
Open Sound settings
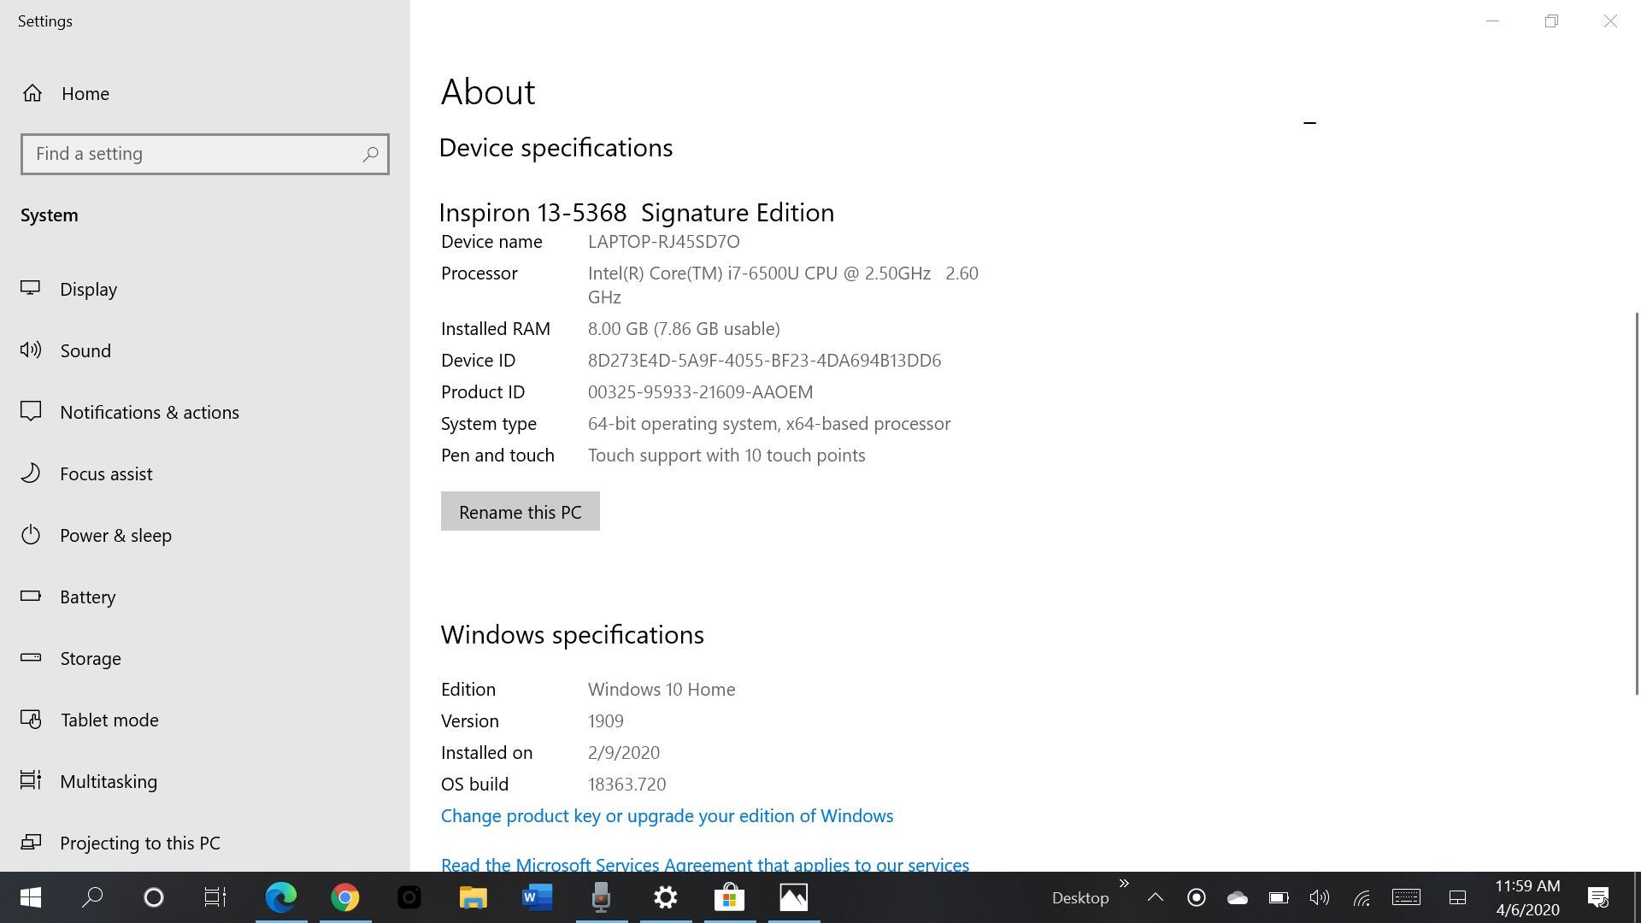coord(66,350)
